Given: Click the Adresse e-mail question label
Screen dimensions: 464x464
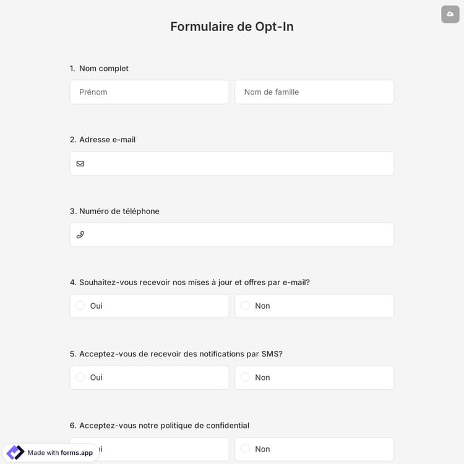Looking at the screenshot, I should click(107, 139).
